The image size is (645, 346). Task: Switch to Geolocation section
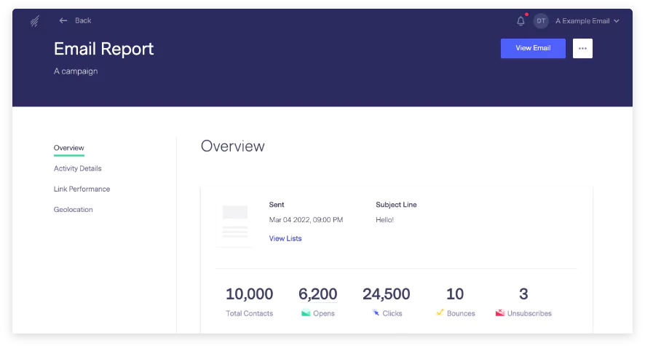click(74, 209)
